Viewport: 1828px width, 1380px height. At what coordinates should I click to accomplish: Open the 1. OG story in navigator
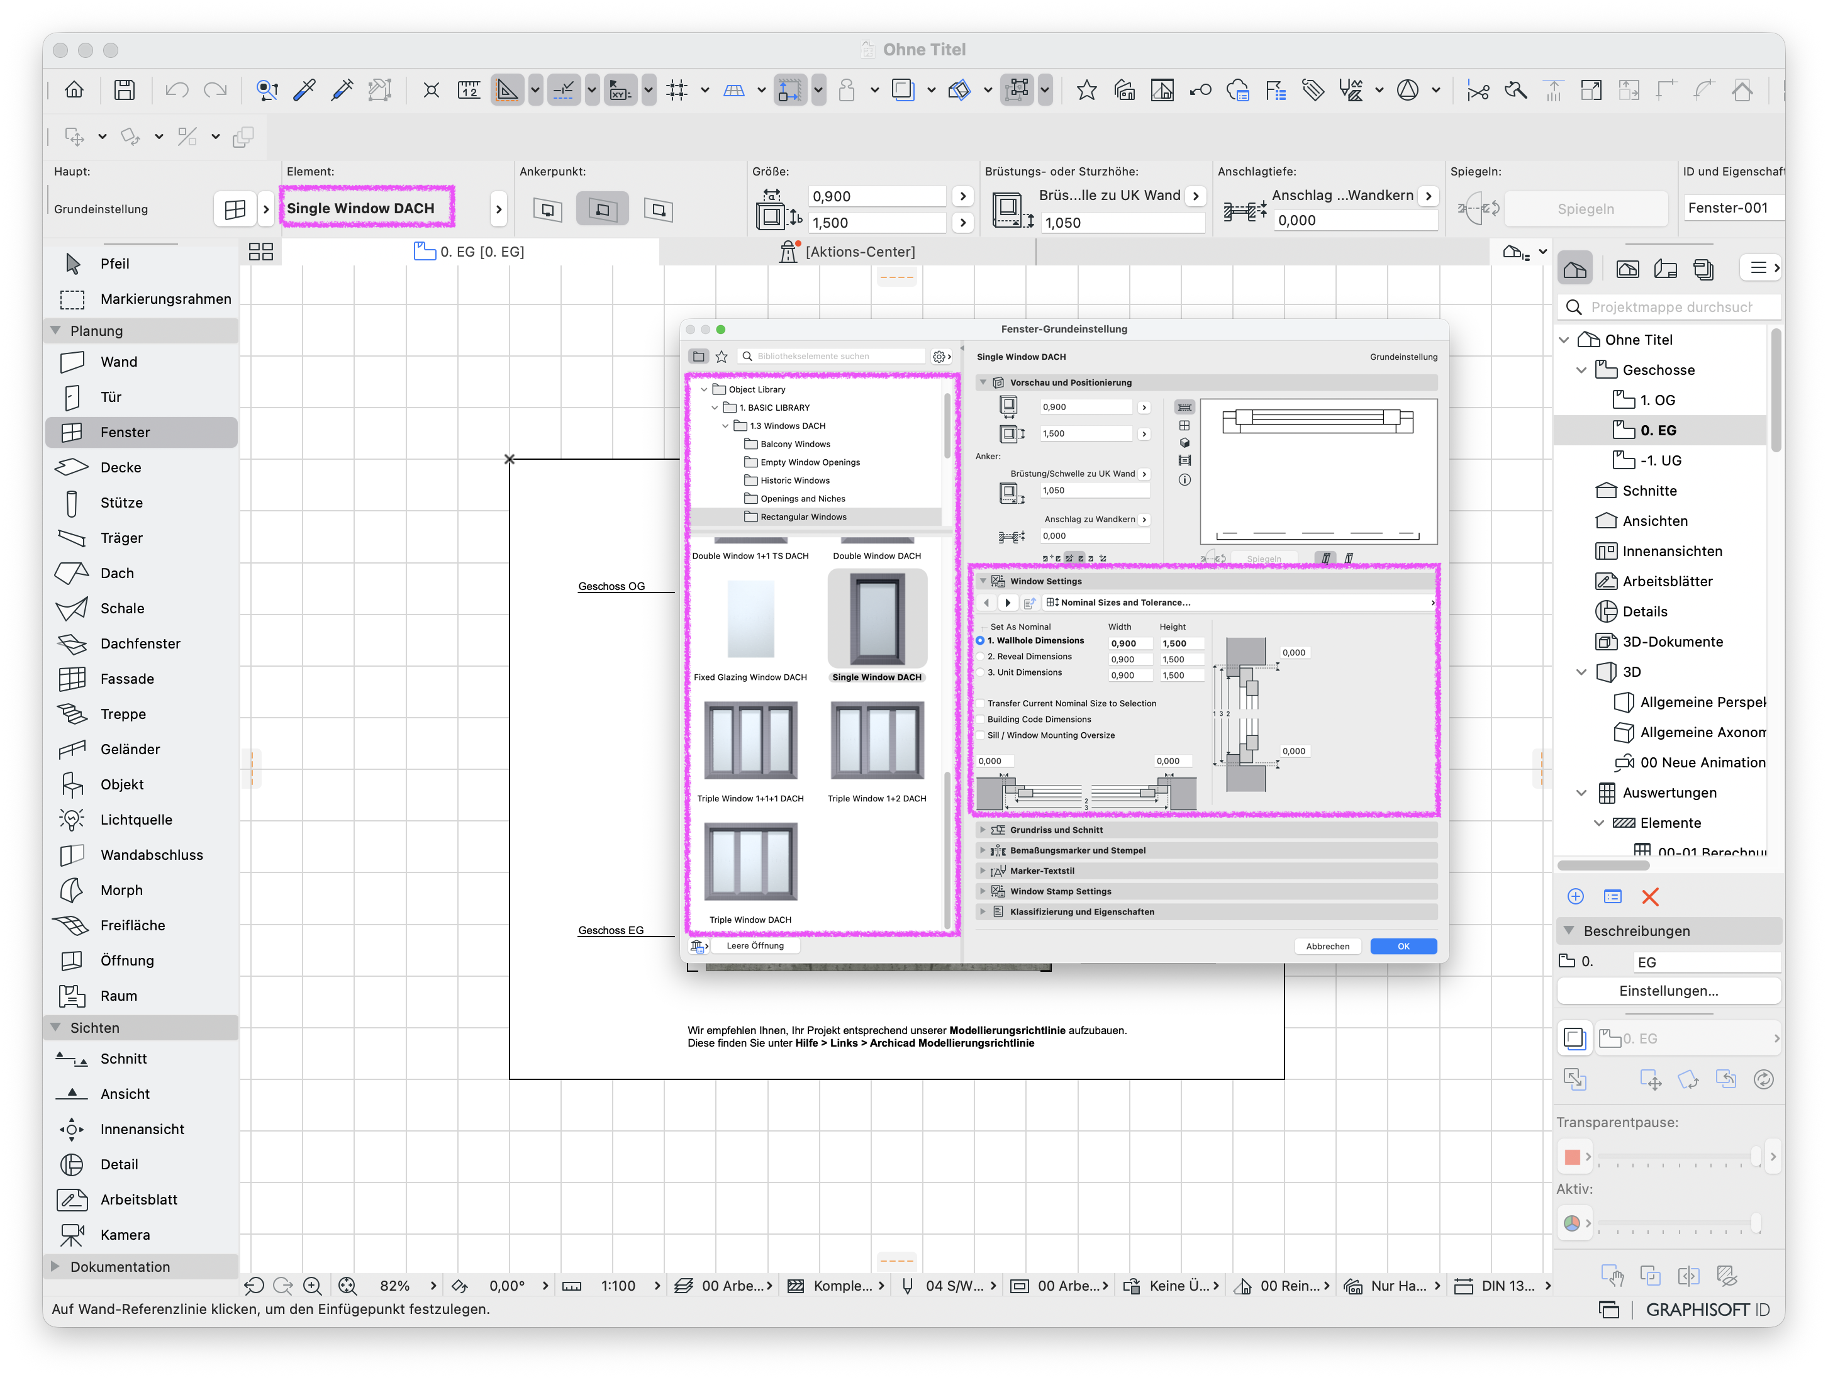[x=1657, y=401]
